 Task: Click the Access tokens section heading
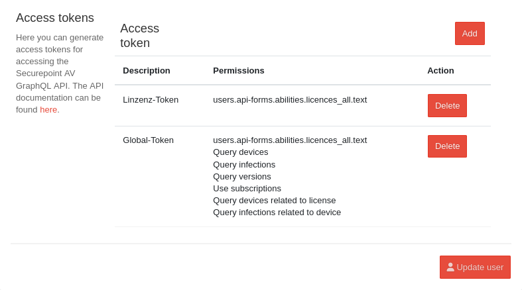pos(55,18)
